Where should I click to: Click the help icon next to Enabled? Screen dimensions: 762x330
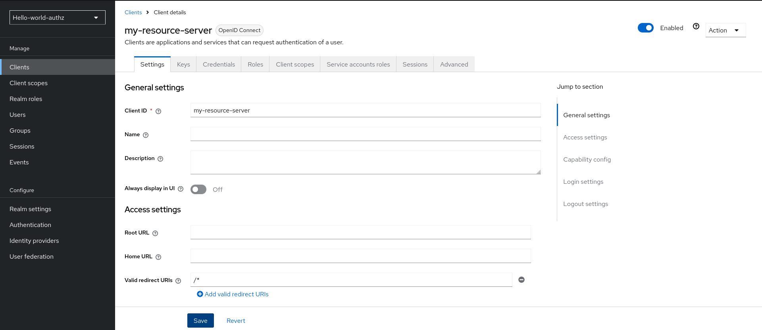click(696, 27)
